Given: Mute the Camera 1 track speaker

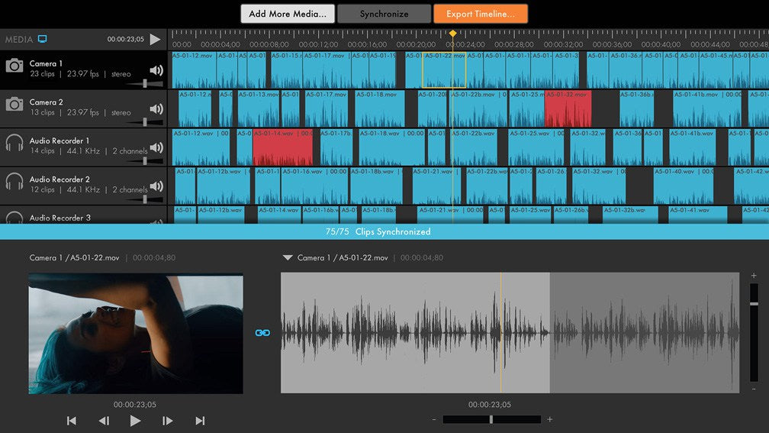Looking at the screenshot, I should click(x=156, y=70).
